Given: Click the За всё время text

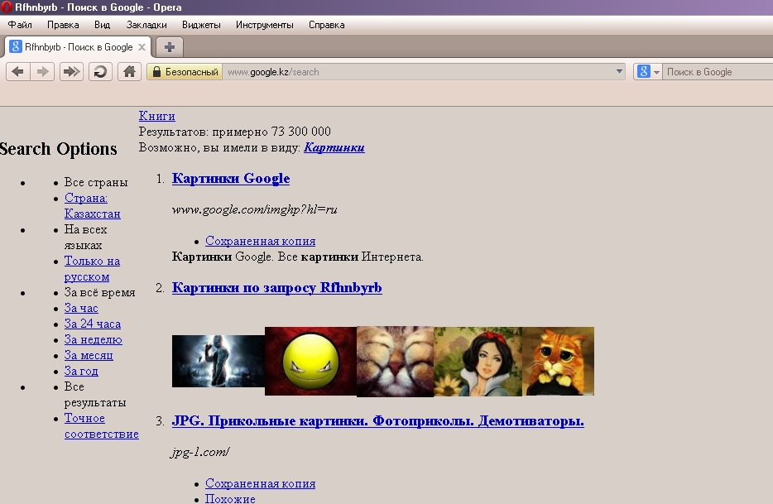Looking at the screenshot, I should pos(99,292).
